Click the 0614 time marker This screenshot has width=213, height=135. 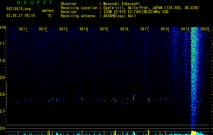(84, 29)
